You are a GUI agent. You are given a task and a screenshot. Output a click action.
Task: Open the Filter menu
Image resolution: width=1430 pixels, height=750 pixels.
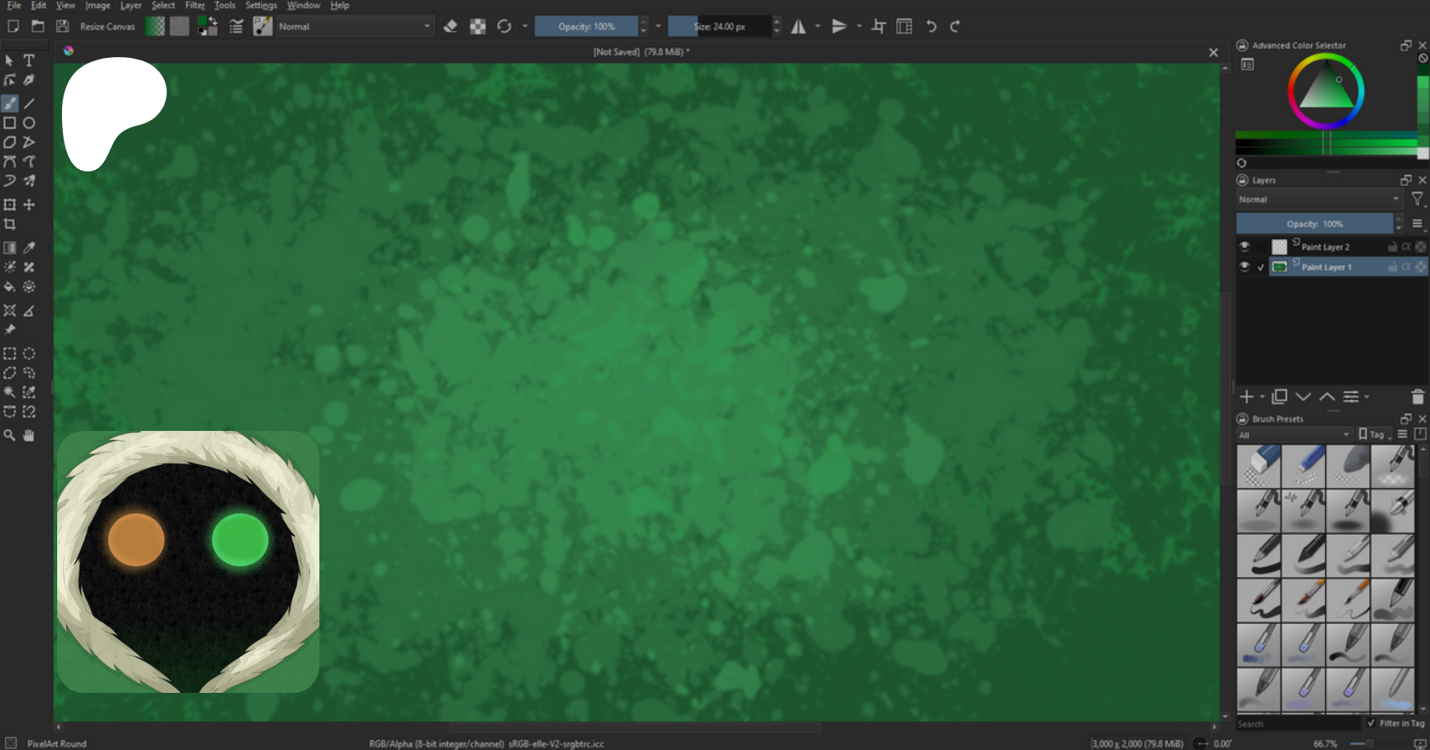(195, 6)
